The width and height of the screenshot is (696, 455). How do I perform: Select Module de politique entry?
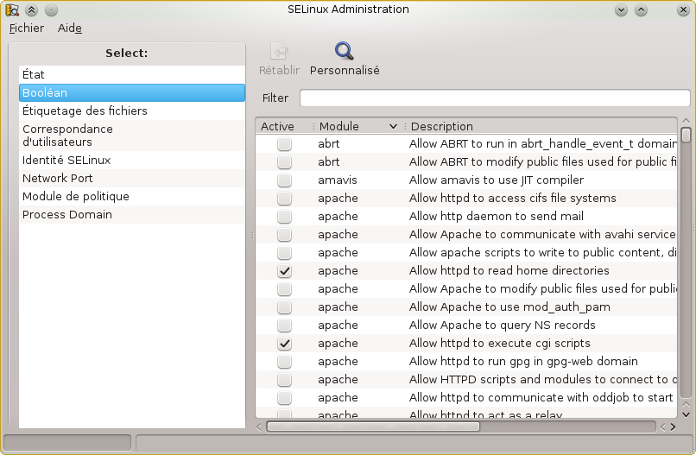[x=132, y=197]
